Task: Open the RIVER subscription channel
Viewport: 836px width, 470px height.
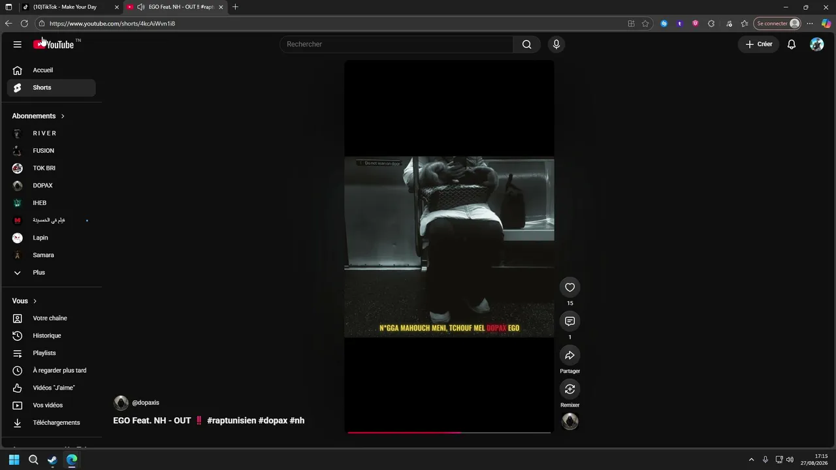Action: point(51,133)
